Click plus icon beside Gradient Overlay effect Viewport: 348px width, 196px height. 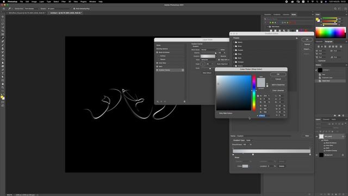(x=183, y=70)
